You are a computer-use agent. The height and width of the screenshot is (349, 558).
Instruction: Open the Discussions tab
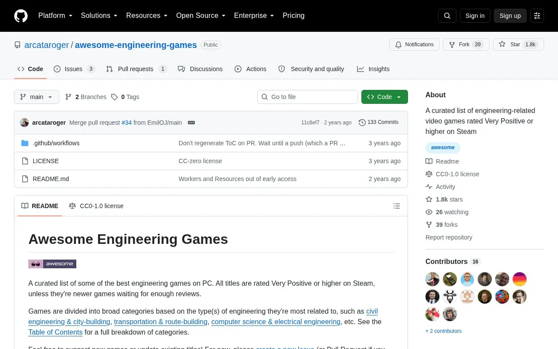[x=200, y=69]
